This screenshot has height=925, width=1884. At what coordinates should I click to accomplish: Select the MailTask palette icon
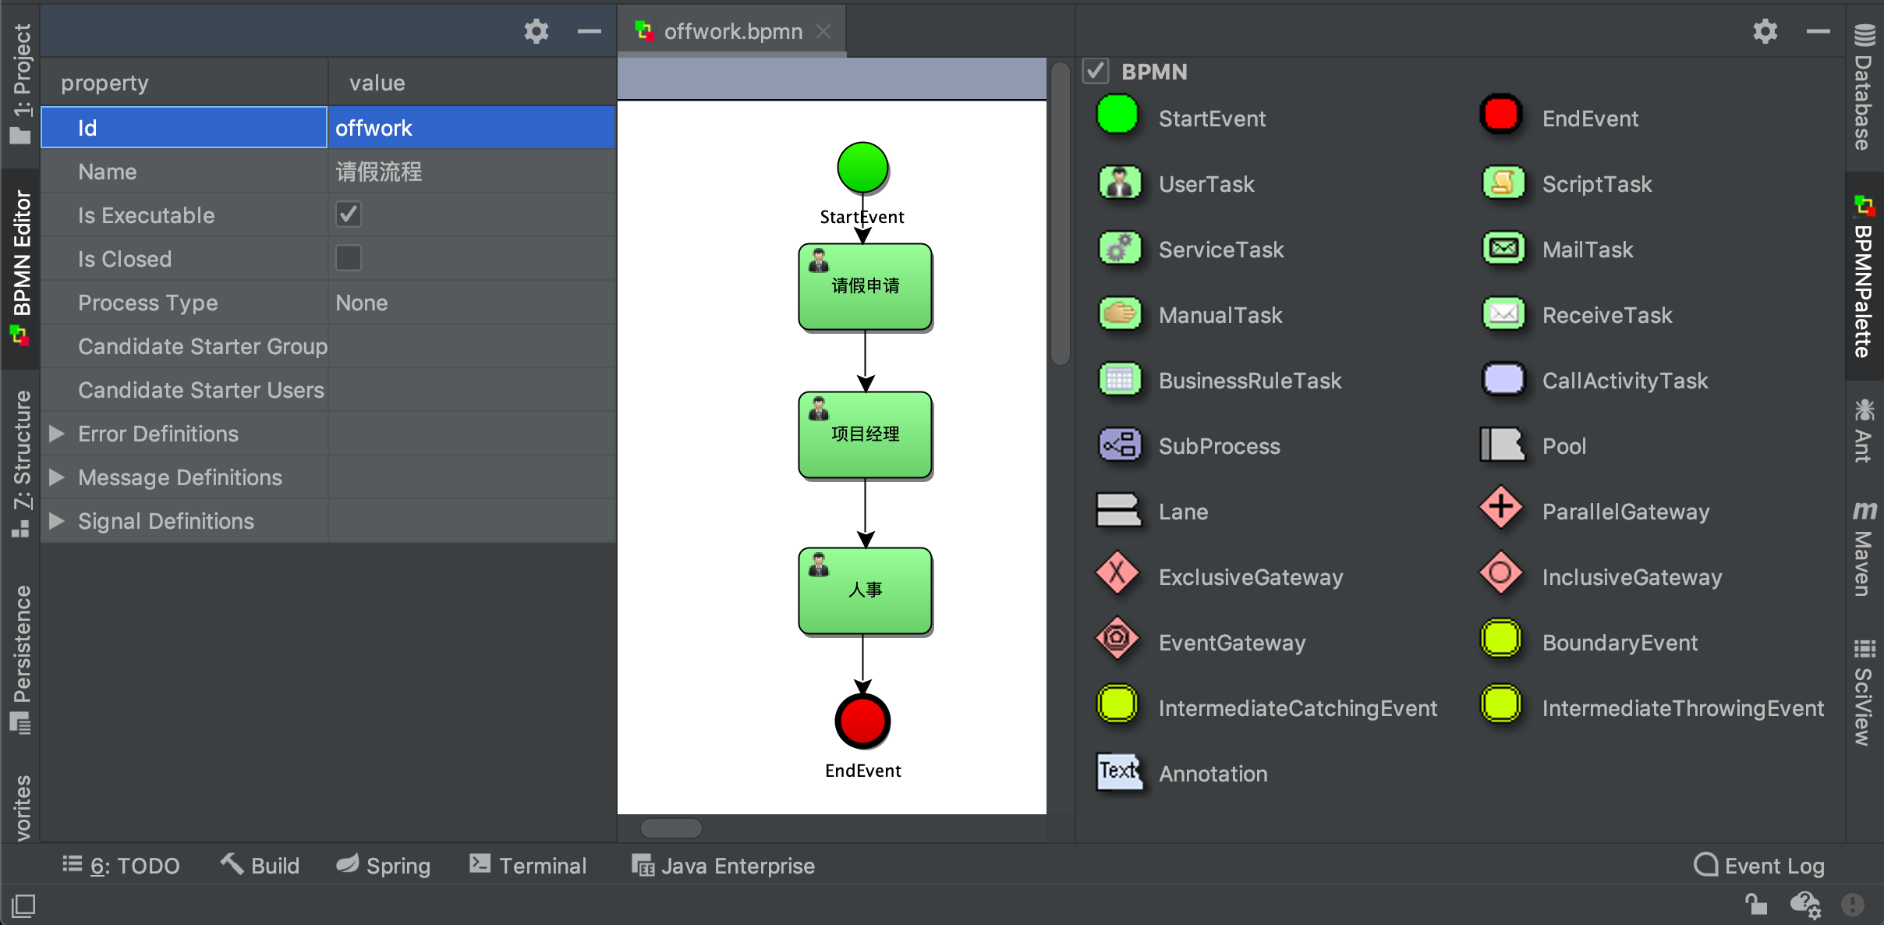point(1503,249)
